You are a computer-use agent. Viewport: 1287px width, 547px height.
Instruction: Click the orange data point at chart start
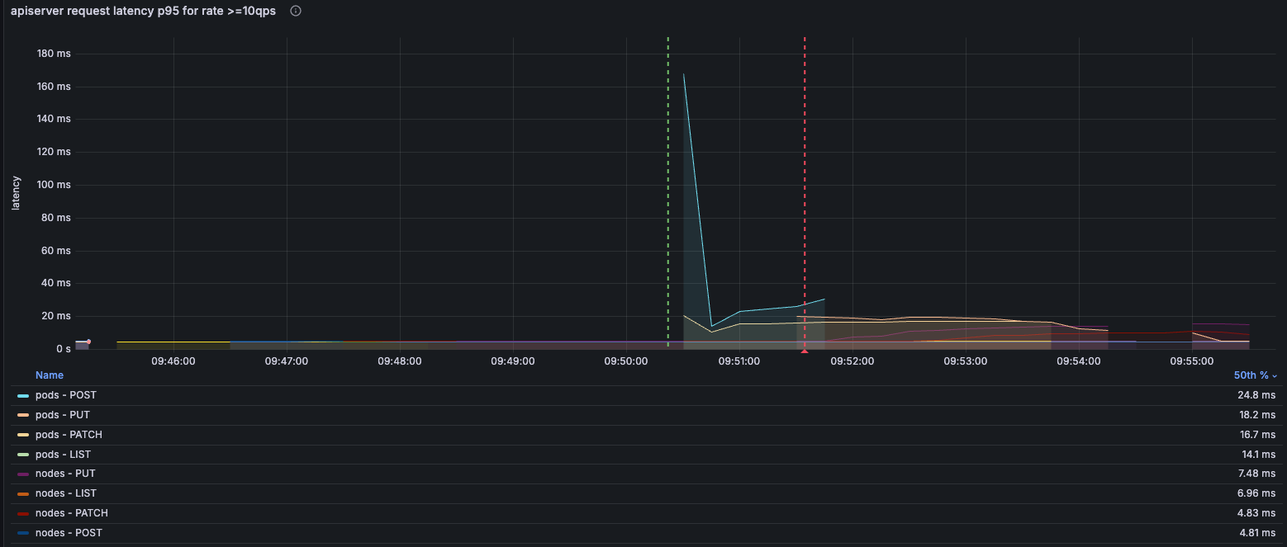(88, 342)
